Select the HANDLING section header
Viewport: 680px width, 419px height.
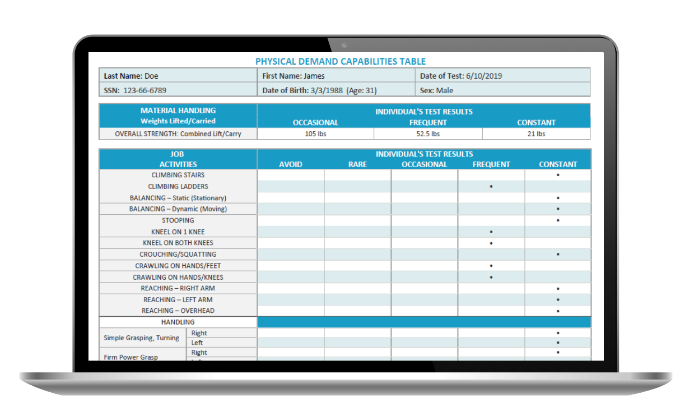[x=178, y=322]
